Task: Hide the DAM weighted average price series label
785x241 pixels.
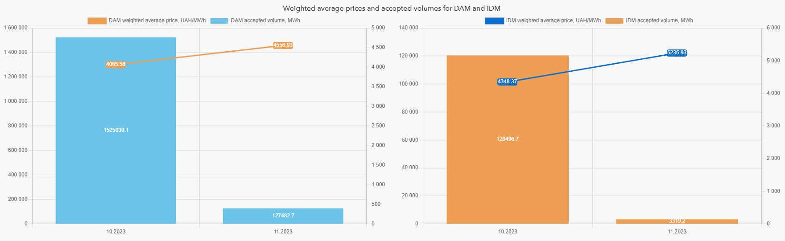Action: coord(157,20)
